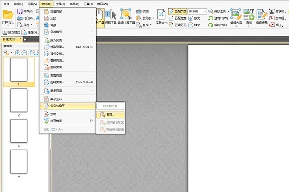Image resolution: width=289 pixels, height=192 pixels.
Task: Add a new tab with plus button
Action: [x=25, y=39]
